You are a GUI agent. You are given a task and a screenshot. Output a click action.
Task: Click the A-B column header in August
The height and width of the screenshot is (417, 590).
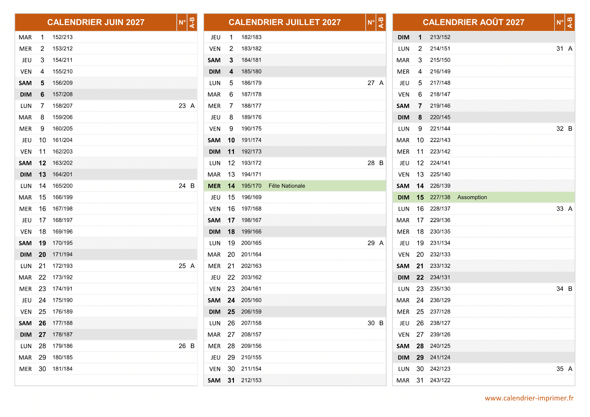pos(570,22)
